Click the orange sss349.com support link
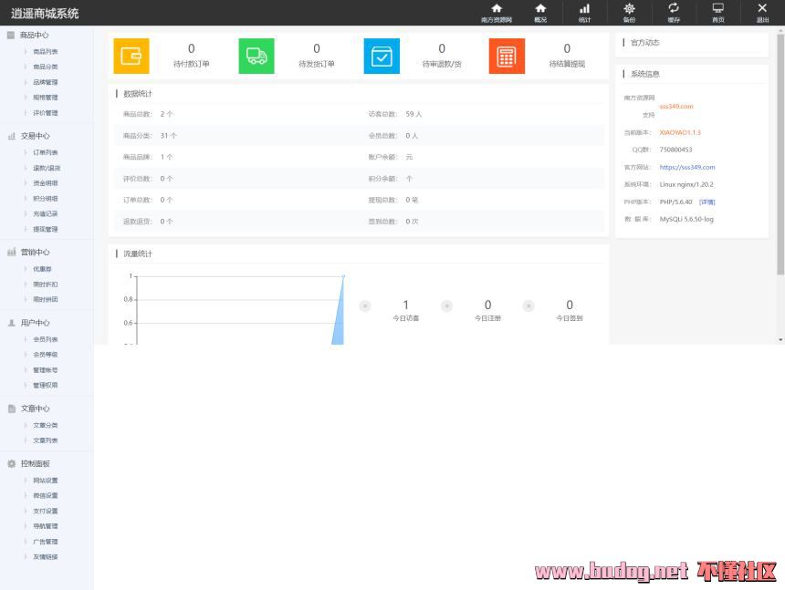This screenshot has height=590, width=785. 676,107
